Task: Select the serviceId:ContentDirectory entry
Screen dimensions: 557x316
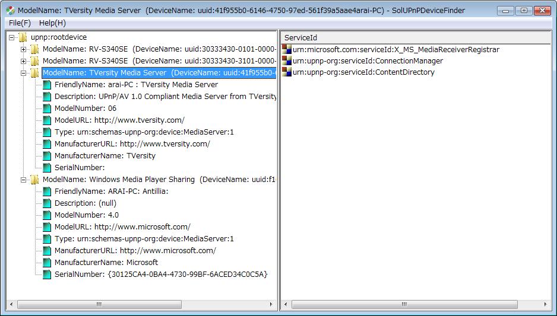Action: point(363,72)
